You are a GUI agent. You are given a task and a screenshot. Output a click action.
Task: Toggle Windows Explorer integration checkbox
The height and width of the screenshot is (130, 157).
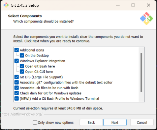[x=17, y=61]
